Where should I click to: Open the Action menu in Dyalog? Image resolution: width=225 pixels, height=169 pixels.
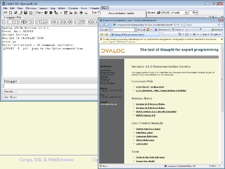tap(62, 8)
